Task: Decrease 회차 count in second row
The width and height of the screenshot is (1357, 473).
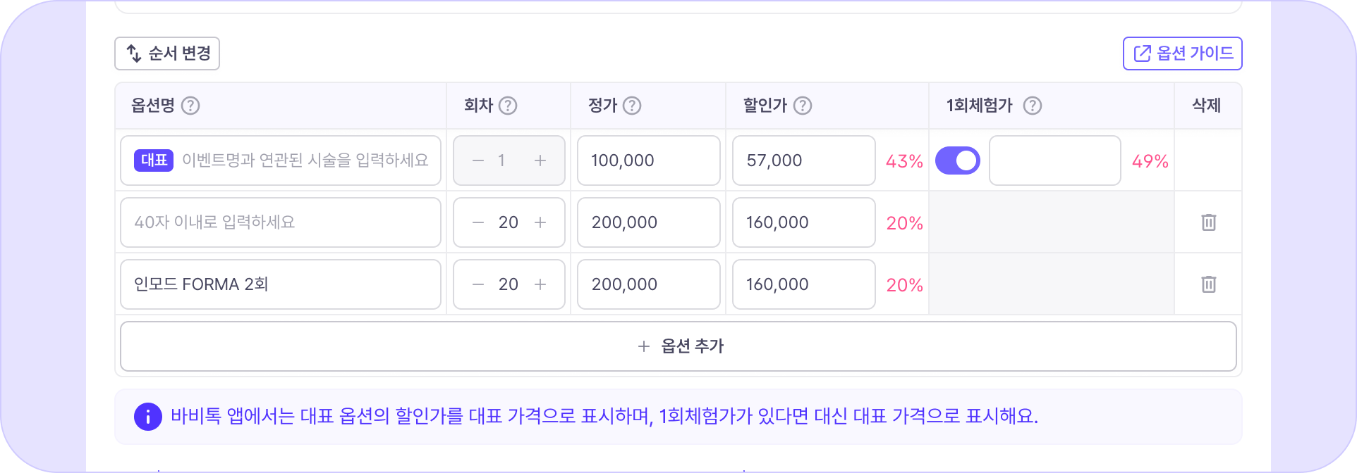Action: [x=478, y=222]
